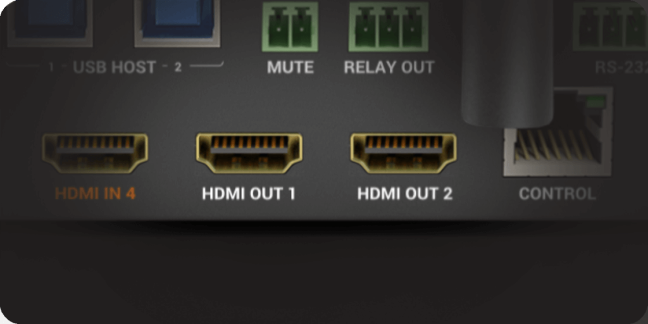
Task: Click the HDMI OUT 2 label
Action: tap(405, 194)
